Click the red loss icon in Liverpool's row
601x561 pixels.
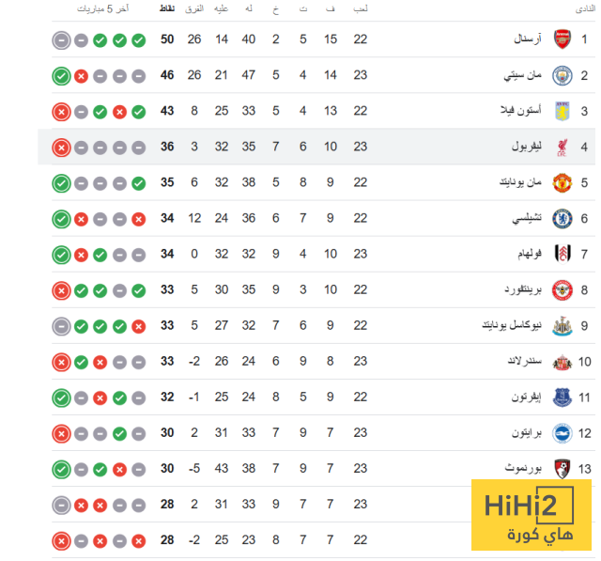[x=61, y=148]
